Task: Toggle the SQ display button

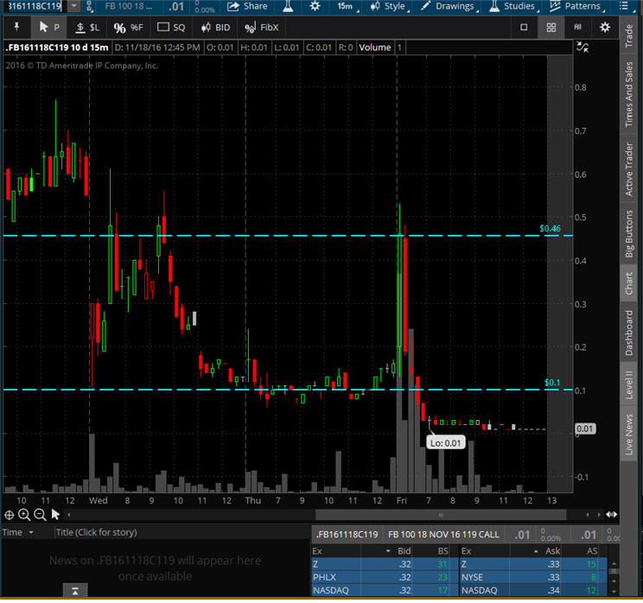Action: 172,28
